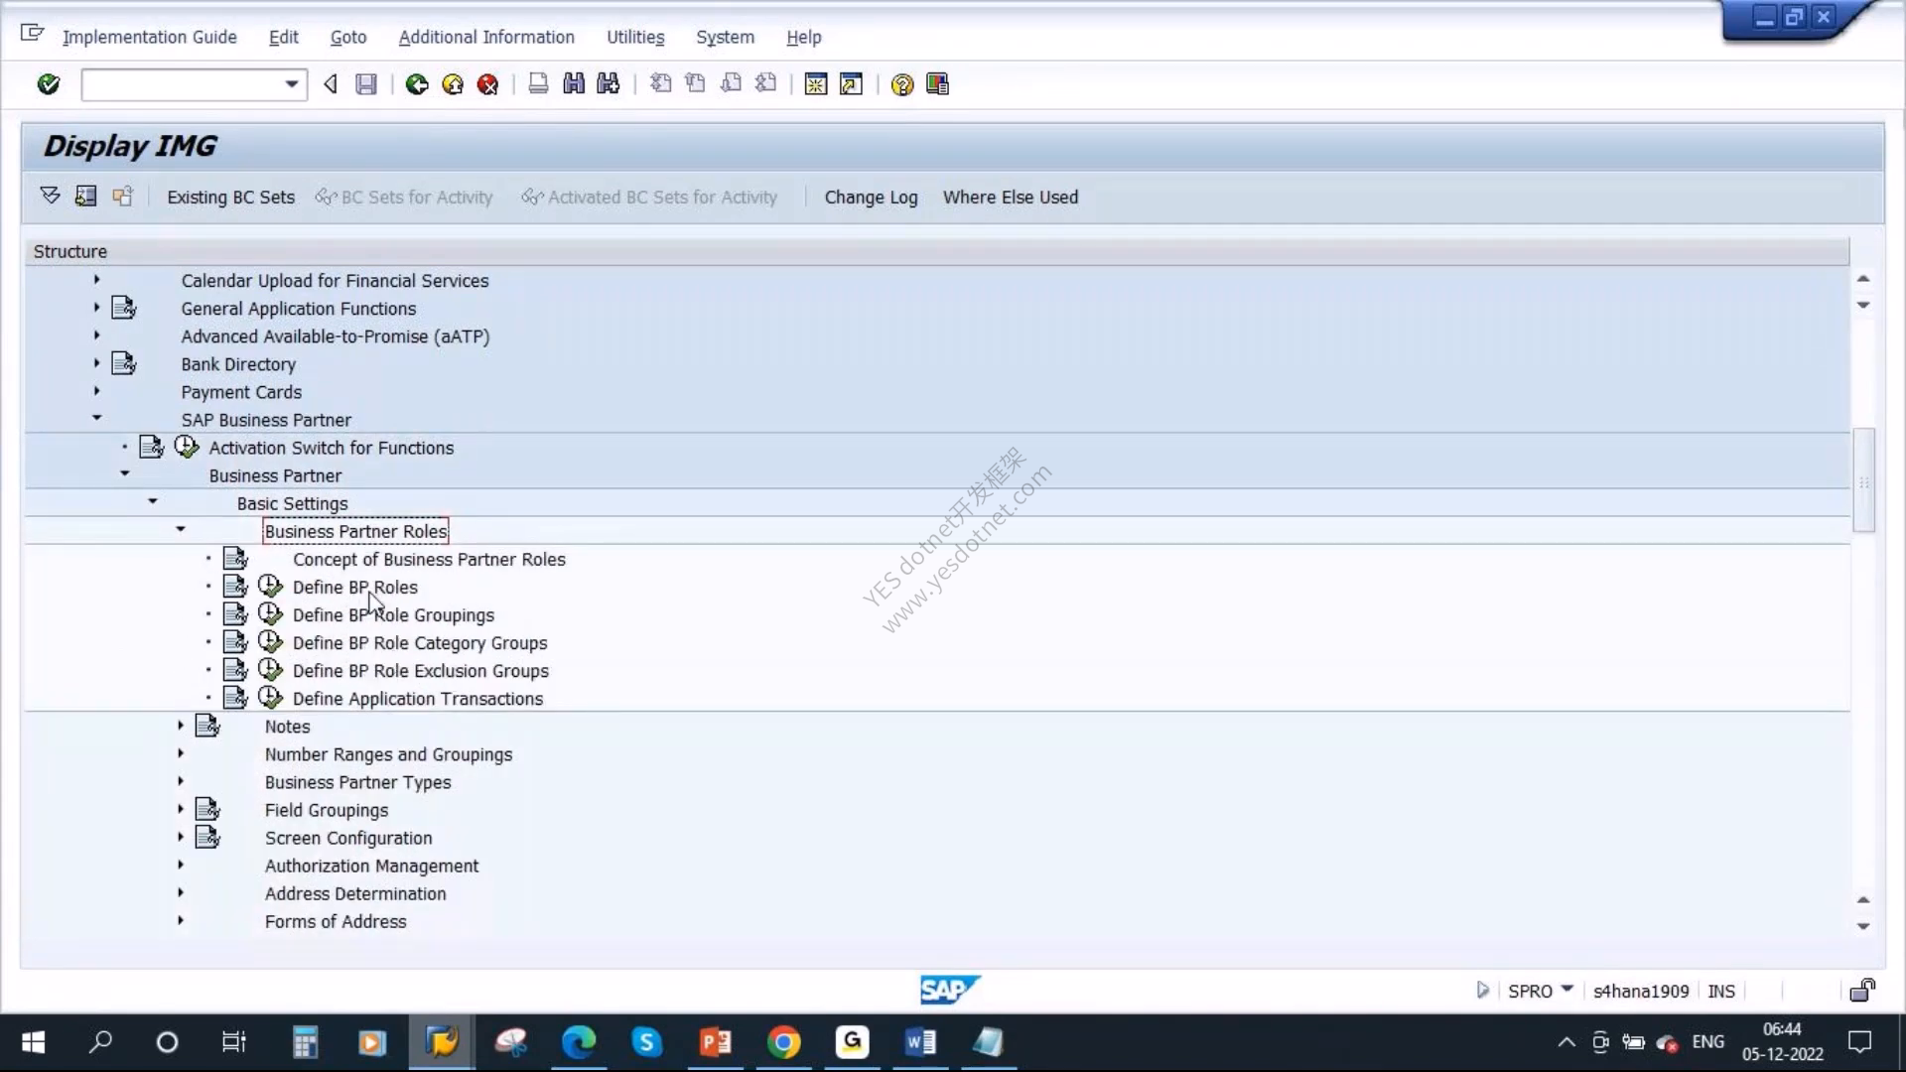Click the Existing BC Sets button
This screenshot has width=1906, height=1072.
(x=230, y=197)
